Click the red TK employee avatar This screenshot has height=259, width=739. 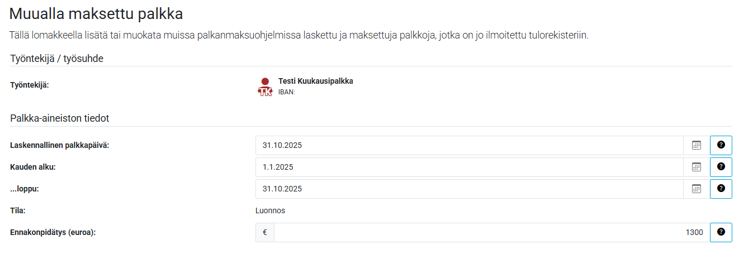[x=265, y=87]
